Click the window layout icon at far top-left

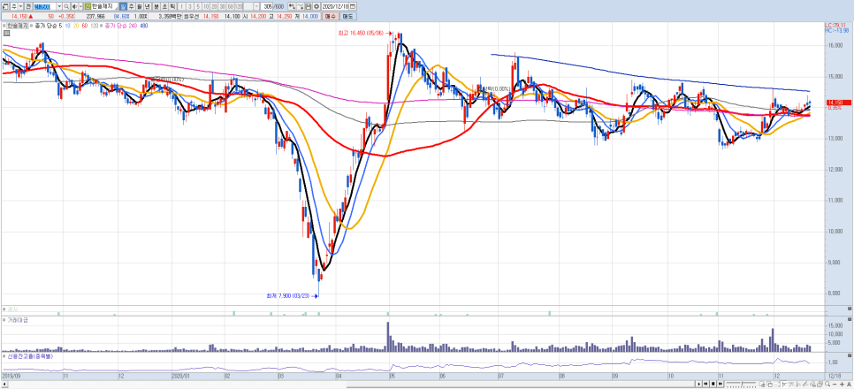tap(5, 6)
